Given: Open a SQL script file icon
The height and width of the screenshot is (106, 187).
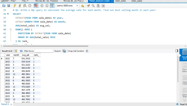Looking at the screenshot, I should pos(4,5).
